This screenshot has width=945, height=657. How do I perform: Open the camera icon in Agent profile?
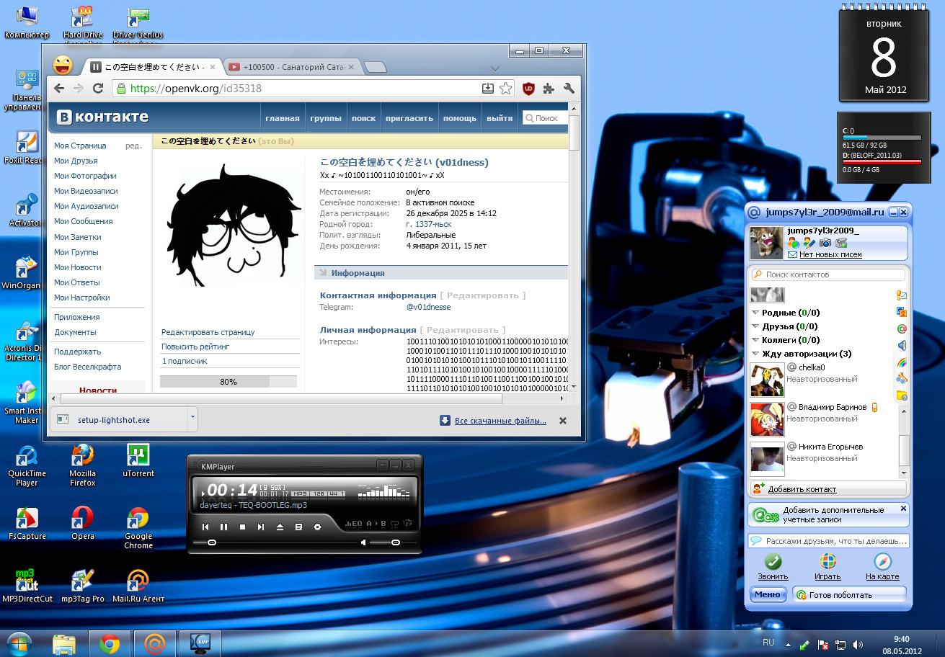pos(826,243)
